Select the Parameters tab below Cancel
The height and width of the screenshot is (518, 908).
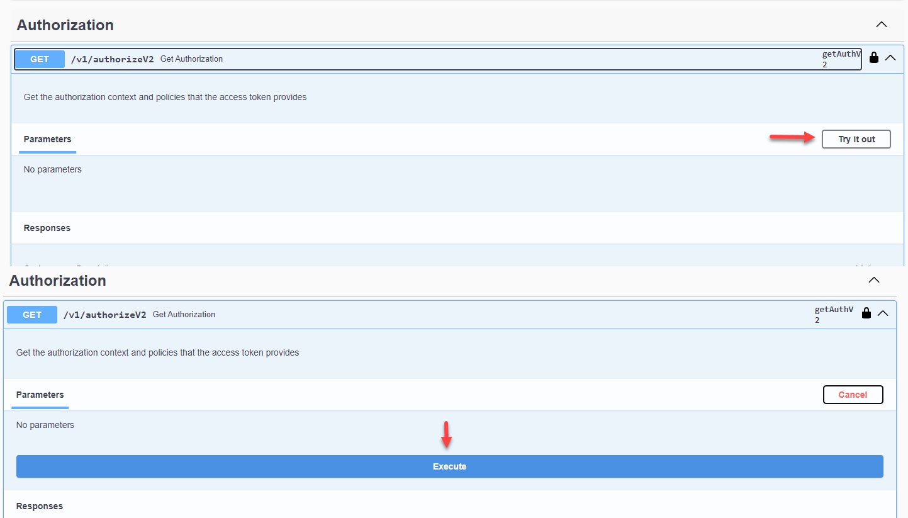pyautogui.click(x=40, y=395)
